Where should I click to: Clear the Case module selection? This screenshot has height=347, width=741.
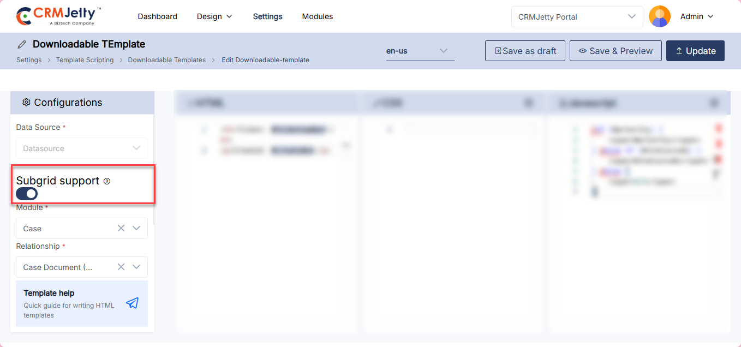121,228
